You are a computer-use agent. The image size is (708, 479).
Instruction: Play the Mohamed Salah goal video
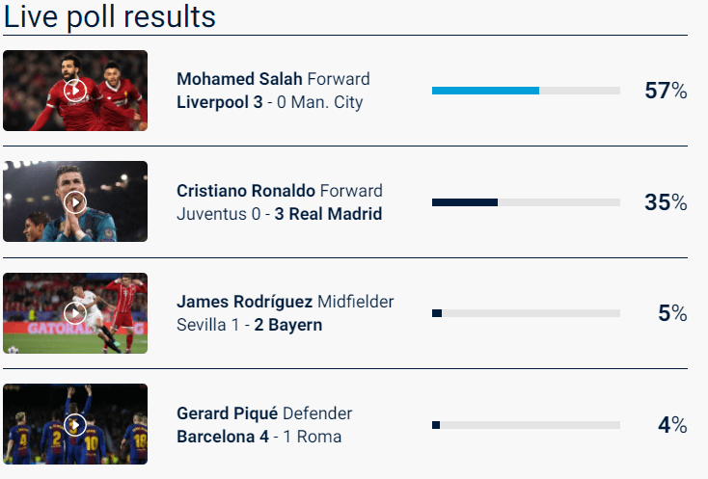tap(75, 91)
